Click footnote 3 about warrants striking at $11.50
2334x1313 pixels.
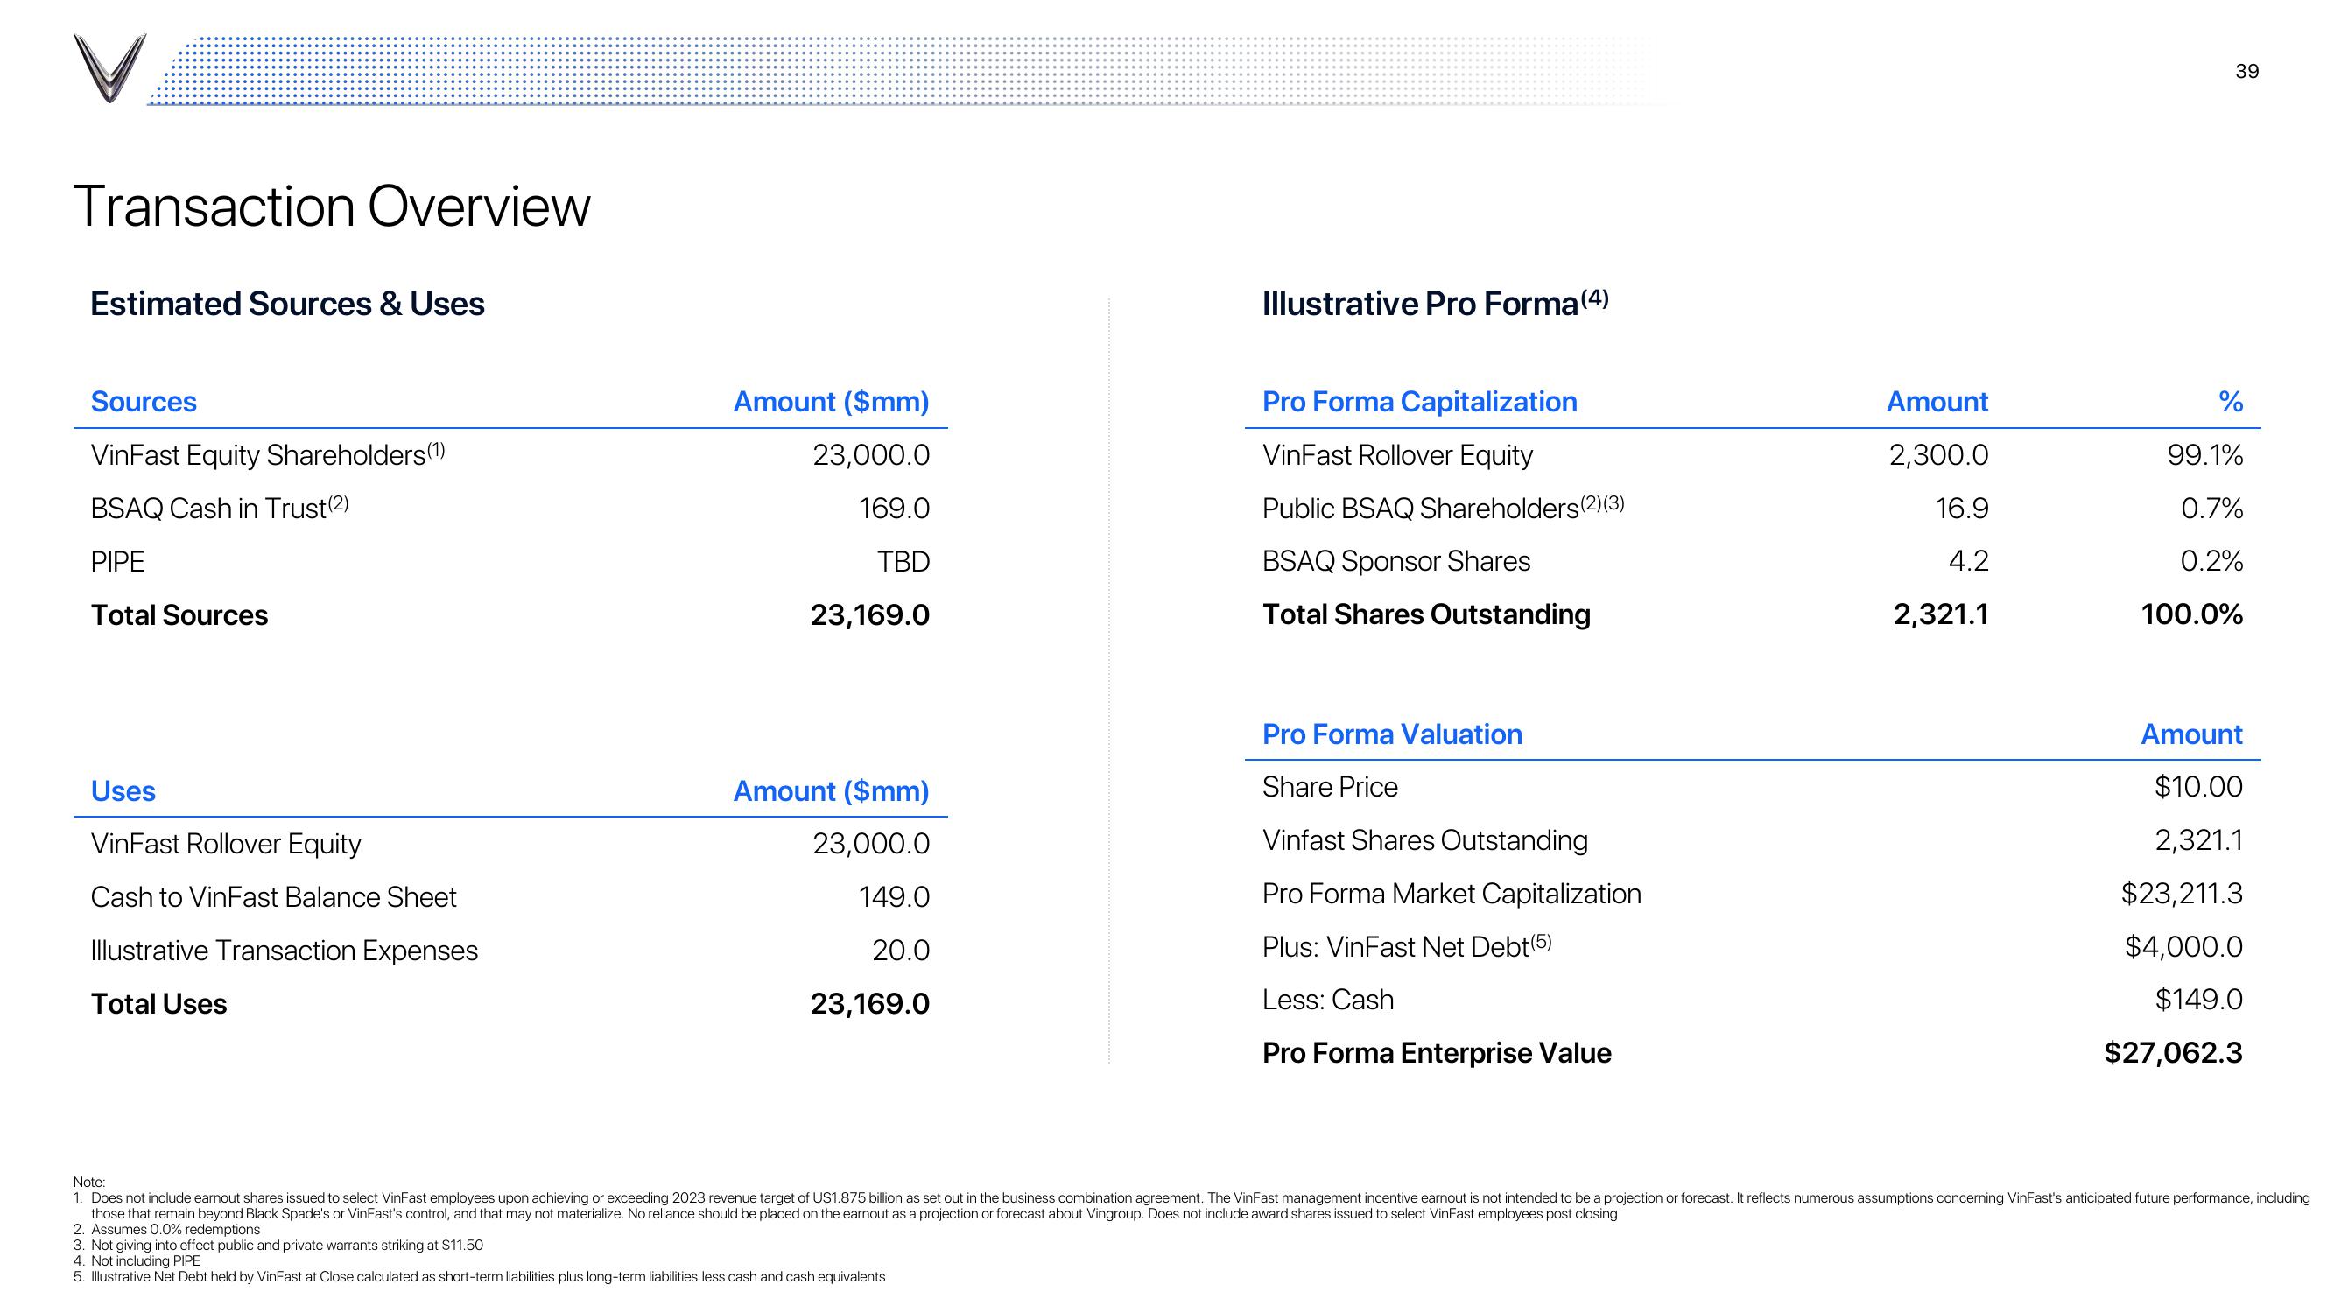(x=278, y=1245)
